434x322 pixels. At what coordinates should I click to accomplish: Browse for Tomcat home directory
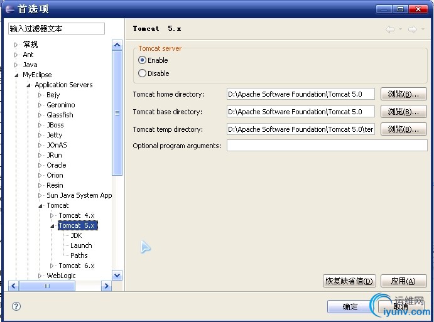(x=404, y=94)
